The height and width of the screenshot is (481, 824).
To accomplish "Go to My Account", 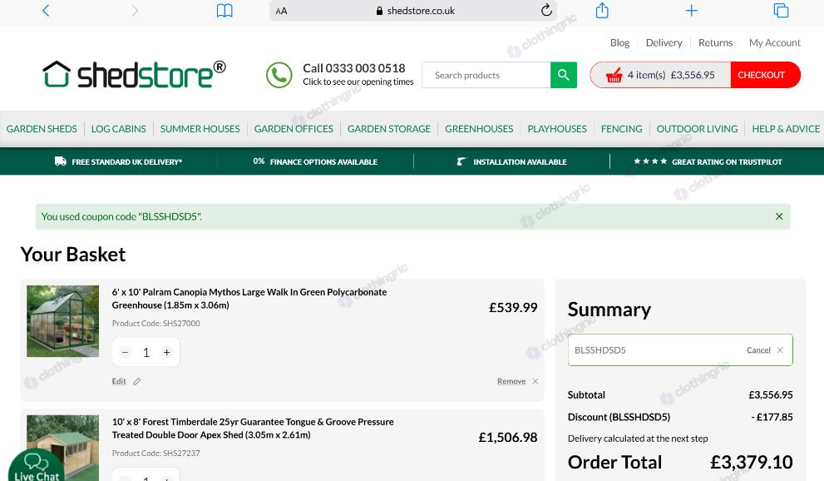I will tap(775, 42).
